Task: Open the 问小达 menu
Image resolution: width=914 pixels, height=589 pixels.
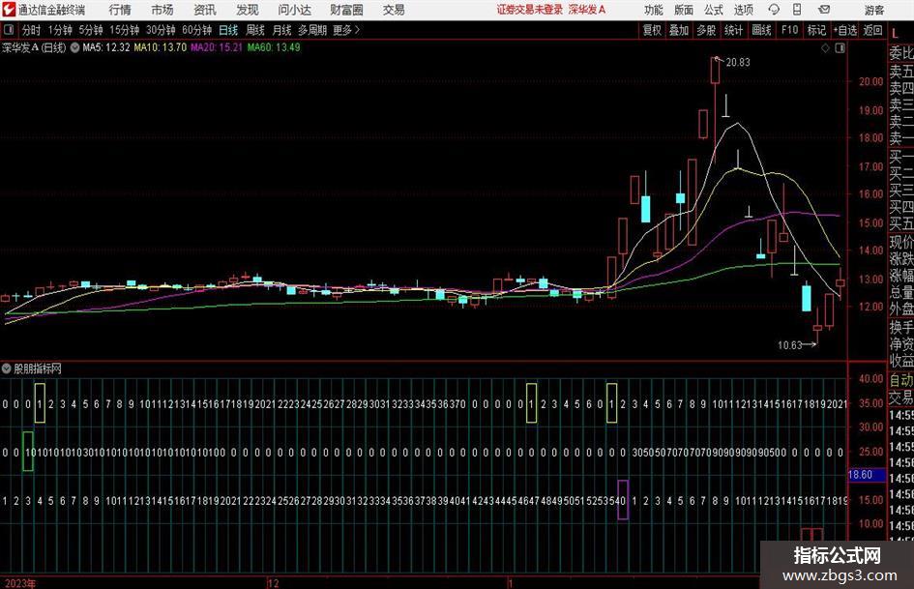Action: tap(294, 10)
